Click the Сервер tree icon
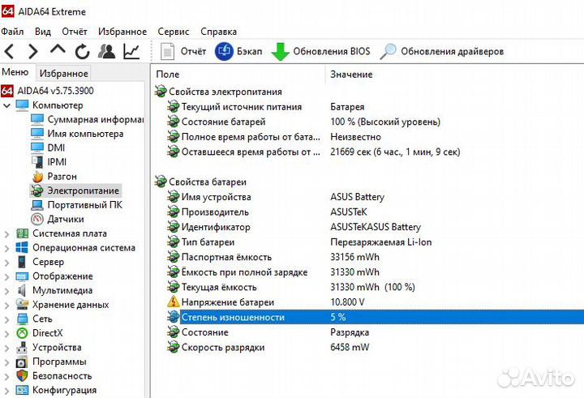584x398 pixels. point(22,262)
